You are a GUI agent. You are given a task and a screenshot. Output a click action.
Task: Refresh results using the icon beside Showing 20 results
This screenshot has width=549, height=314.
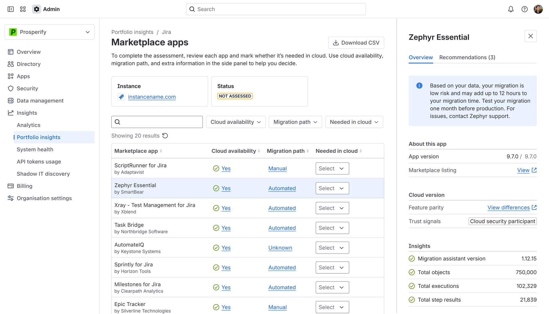pos(165,135)
